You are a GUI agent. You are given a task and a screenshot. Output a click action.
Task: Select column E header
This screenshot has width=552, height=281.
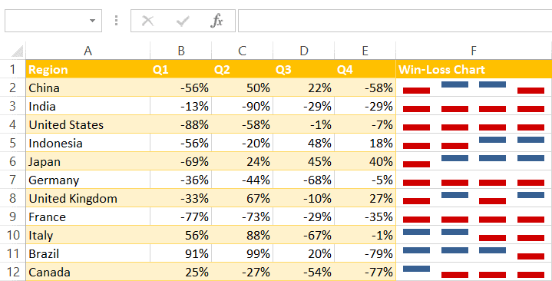[365, 51]
